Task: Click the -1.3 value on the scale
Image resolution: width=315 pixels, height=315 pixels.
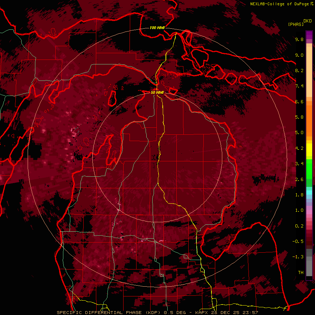Action: click(x=298, y=257)
